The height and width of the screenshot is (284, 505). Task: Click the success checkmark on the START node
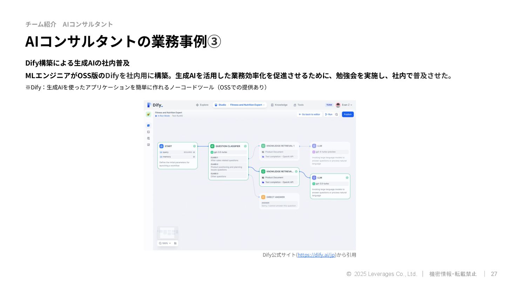(194, 146)
